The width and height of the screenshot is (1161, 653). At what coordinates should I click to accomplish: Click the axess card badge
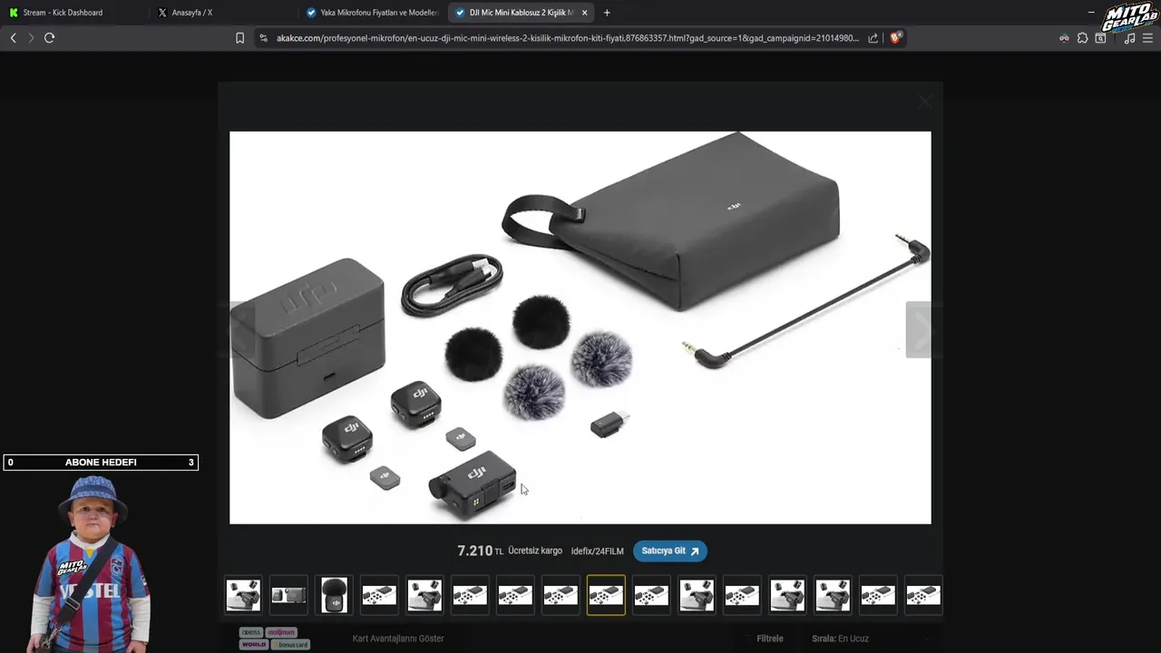tap(251, 632)
